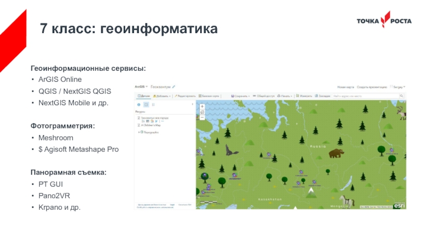Click the PT GUI bullet
The width and height of the screenshot is (425, 239).
50,184
